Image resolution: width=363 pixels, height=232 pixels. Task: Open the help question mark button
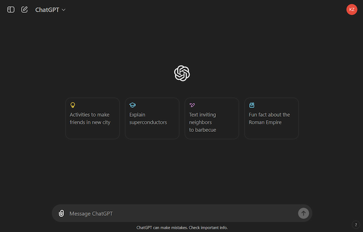tap(356, 225)
